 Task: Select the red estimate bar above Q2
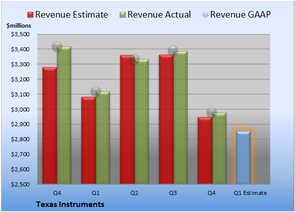click(x=127, y=120)
